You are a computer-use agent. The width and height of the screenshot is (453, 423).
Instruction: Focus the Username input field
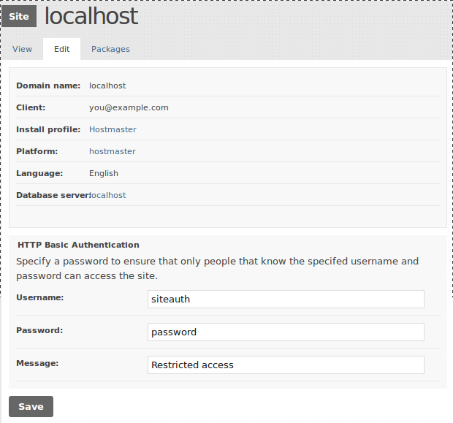tap(286, 299)
